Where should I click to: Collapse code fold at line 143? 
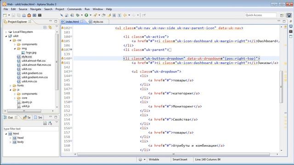click(x=71, y=71)
